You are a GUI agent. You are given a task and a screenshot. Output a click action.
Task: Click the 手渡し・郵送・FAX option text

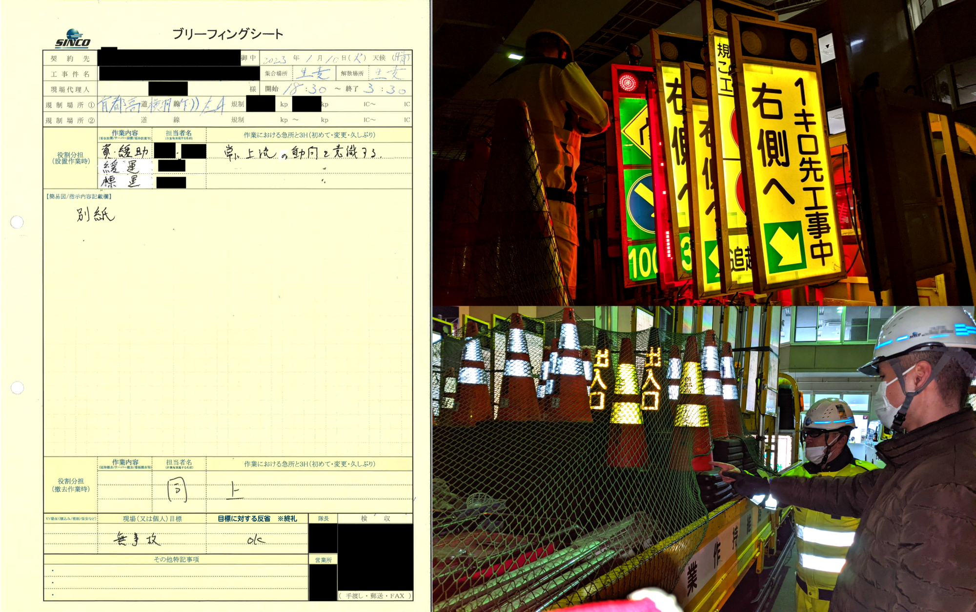[375, 596]
